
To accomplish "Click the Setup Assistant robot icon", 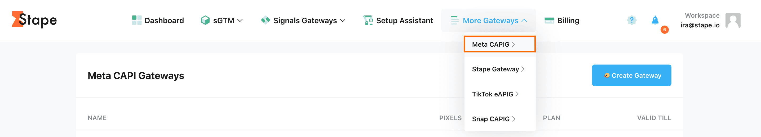I will 368,20.
